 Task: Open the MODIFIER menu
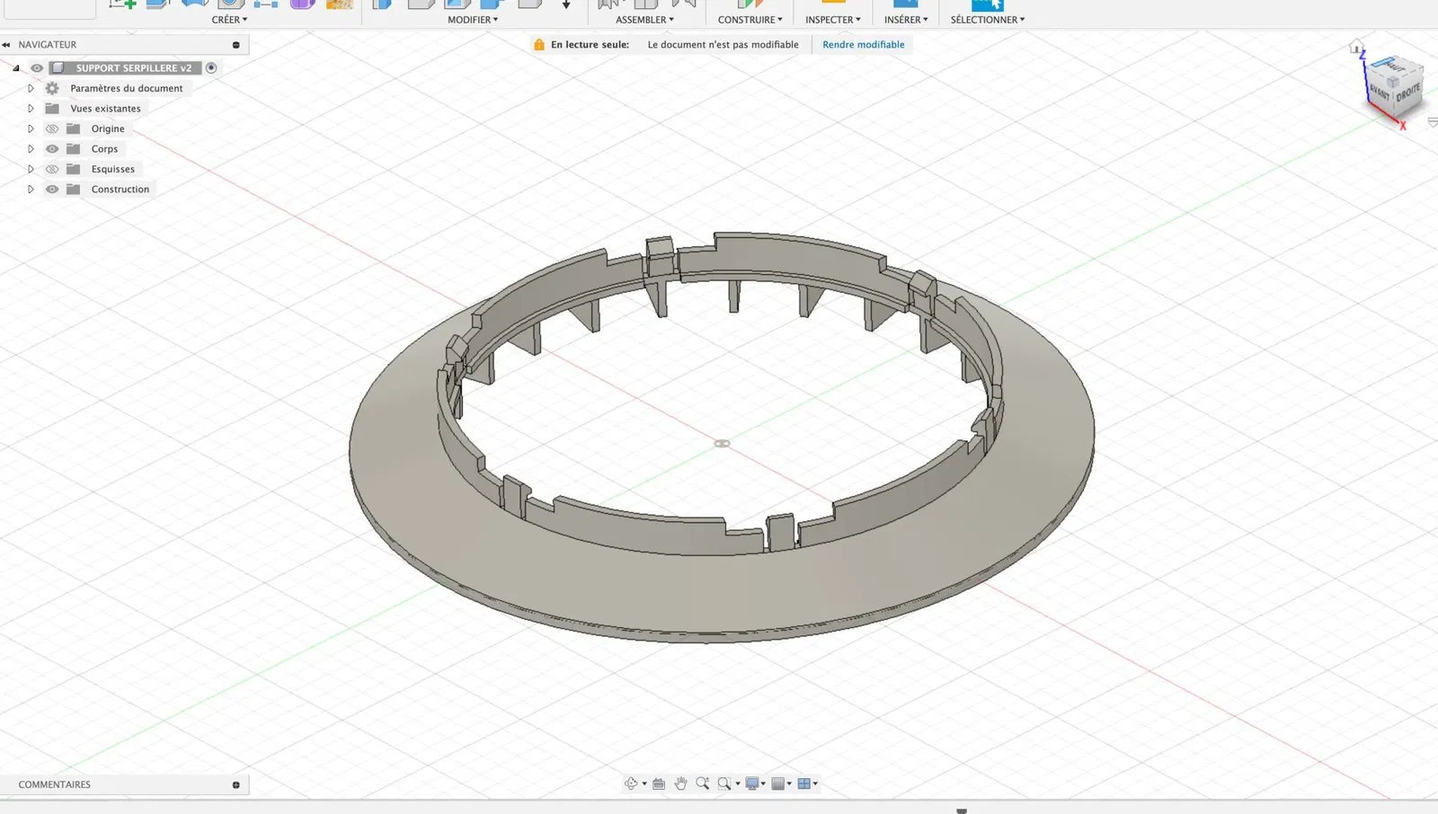click(x=472, y=20)
